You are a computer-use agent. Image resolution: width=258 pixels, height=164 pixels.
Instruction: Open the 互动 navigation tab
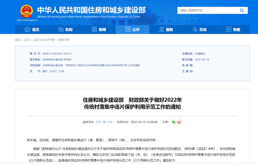point(200,29)
